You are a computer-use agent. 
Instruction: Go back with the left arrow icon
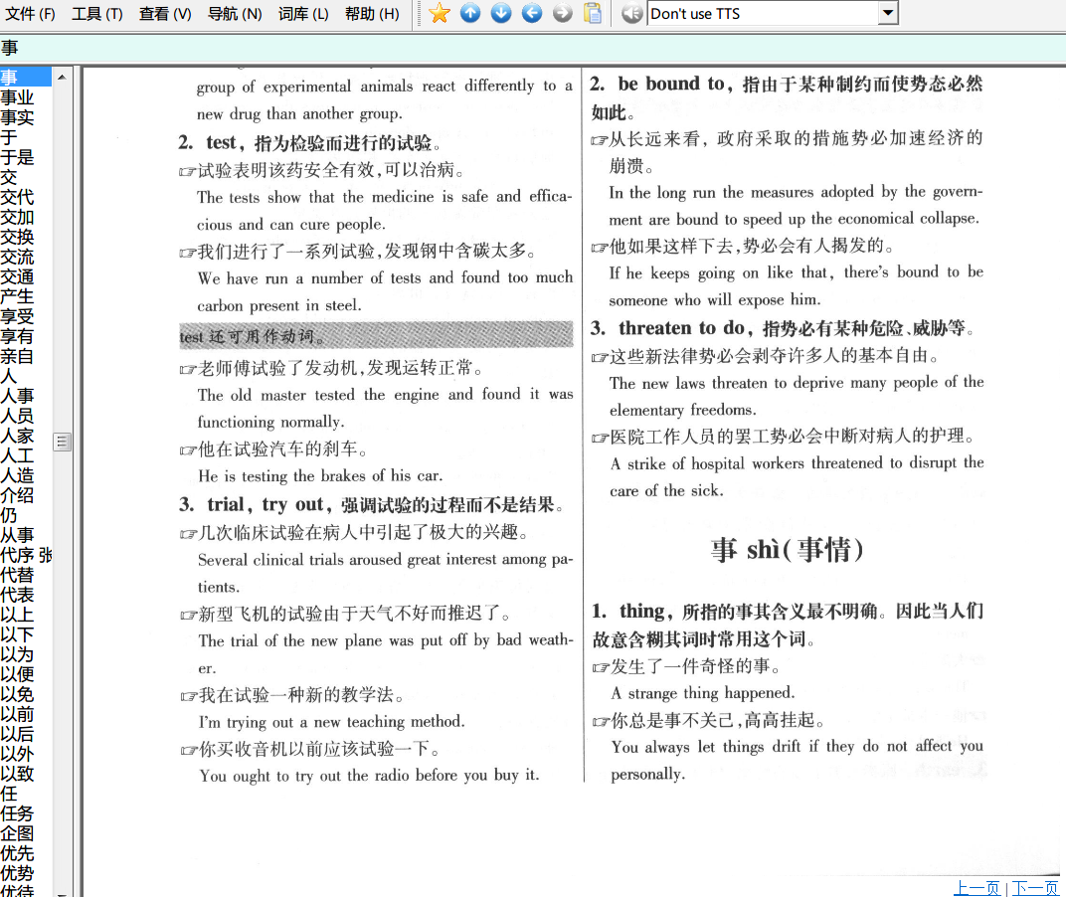[532, 13]
